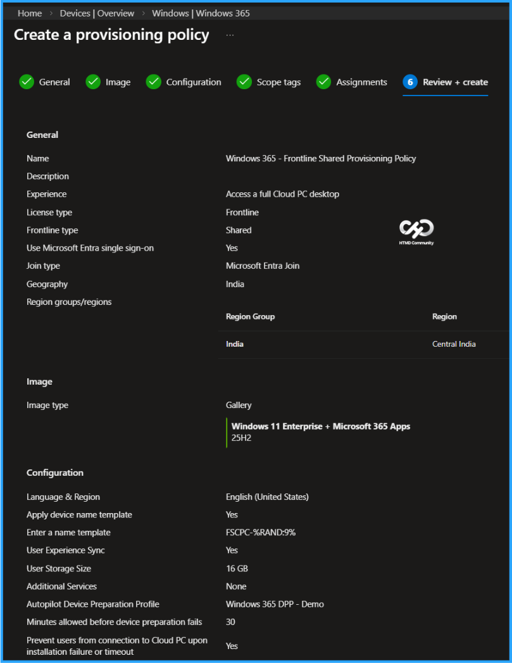
Task: Click the Region Group column header
Action: tap(251, 317)
